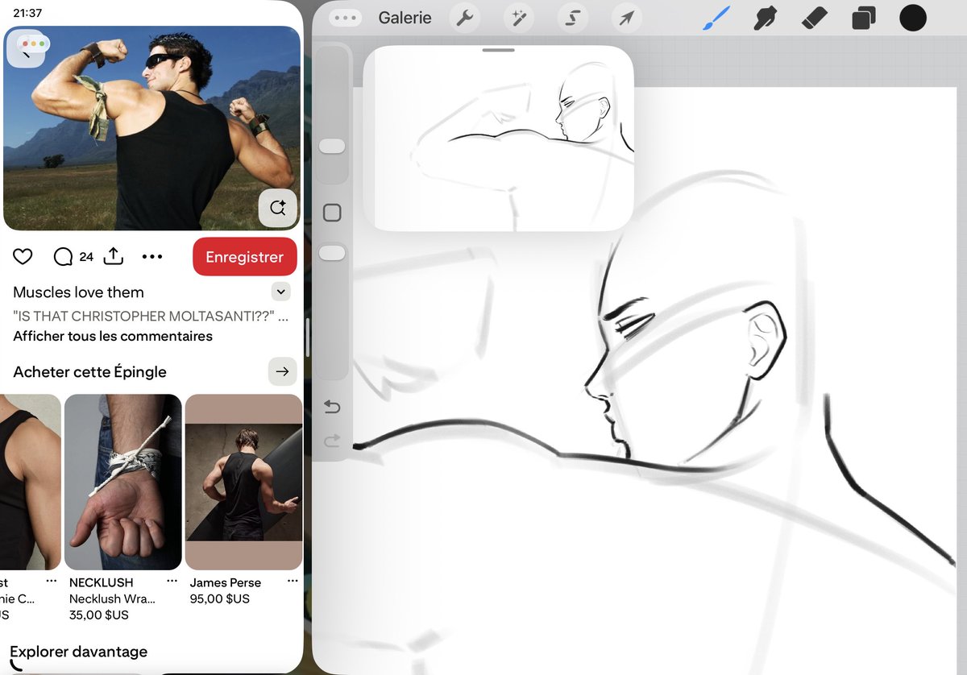This screenshot has height=675, width=967.
Task: Open the Acheter cette Épingle arrow
Action: tap(282, 371)
